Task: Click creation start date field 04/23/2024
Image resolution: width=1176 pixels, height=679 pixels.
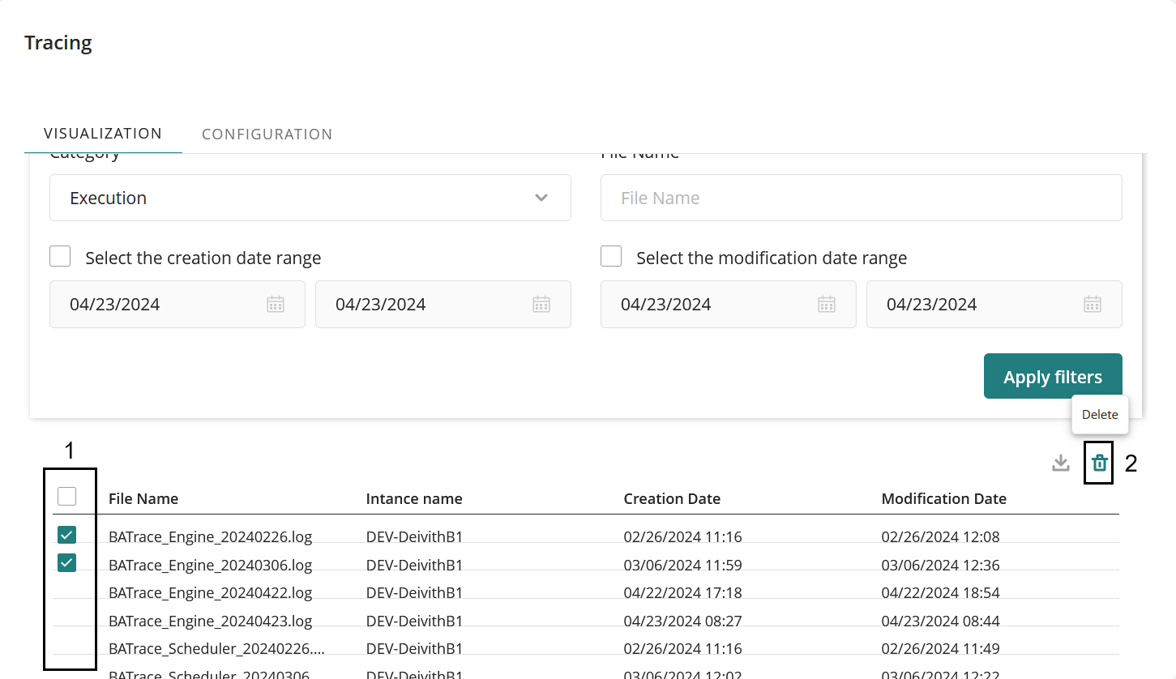Action: pos(177,304)
